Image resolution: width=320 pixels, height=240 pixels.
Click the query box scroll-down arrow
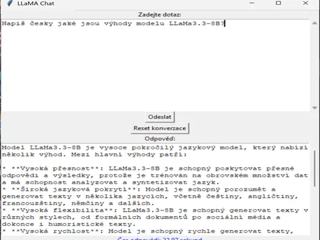tap(314, 107)
